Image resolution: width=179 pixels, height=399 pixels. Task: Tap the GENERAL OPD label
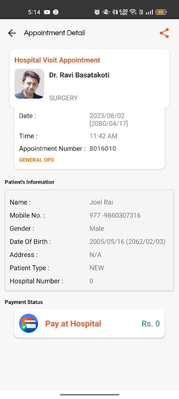coord(37,160)
